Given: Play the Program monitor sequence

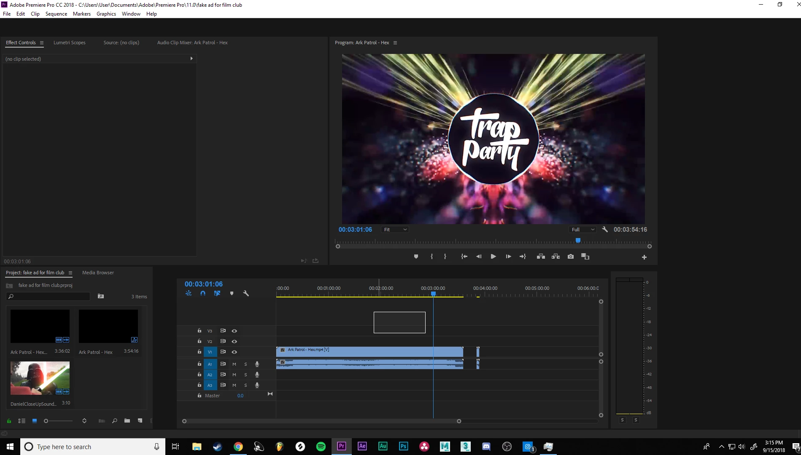Looking at the screenshot, I should (x=493, y=257).
